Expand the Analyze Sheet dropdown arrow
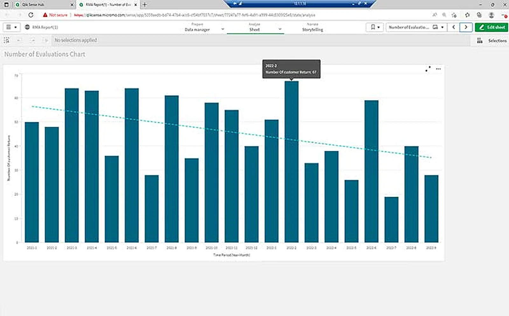This screenshot has width=509, height=316. click(x=280, y=29)
